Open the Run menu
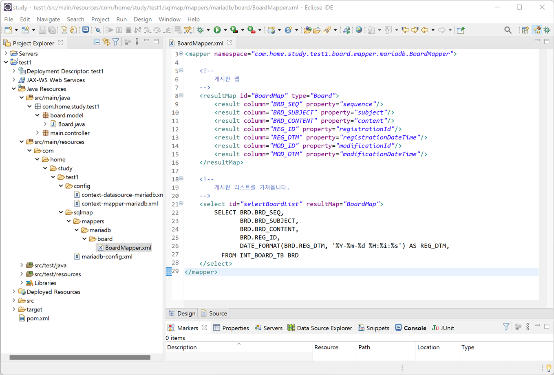This screenshot has height=375, width=554. (x=121, y=19)
